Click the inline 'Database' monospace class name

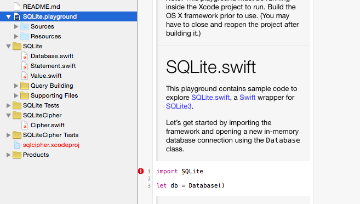pyautogui.click(x=283, y=140)
